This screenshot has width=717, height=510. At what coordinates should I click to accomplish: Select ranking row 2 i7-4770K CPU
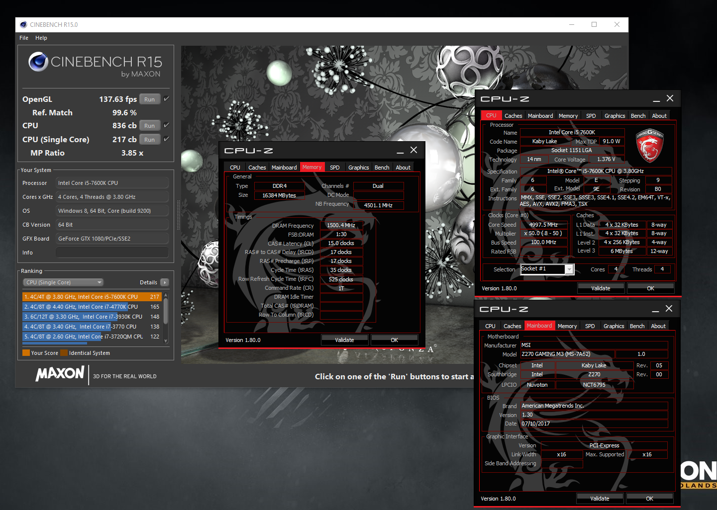pyautogui.click(x=92, y=307)
